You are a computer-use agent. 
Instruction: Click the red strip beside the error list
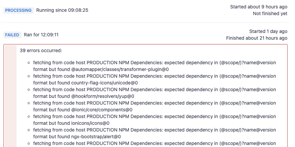pyautogui.click(x=10, y=98)
